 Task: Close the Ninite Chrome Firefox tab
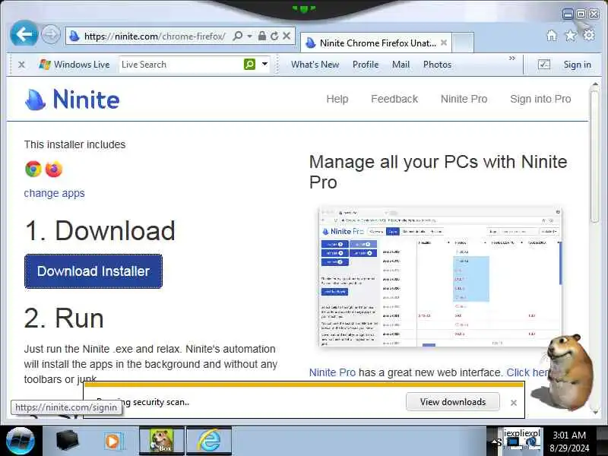tap(444, 43)
